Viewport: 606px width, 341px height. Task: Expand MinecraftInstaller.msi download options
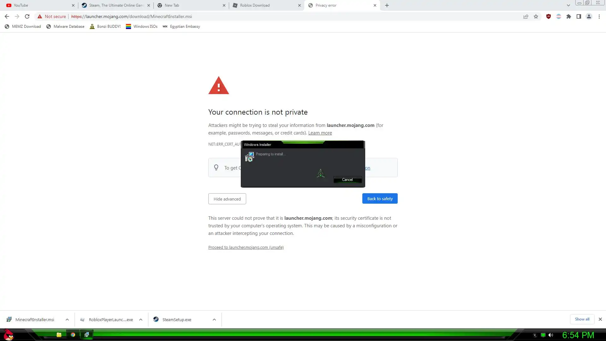click(x=67, y=320)
